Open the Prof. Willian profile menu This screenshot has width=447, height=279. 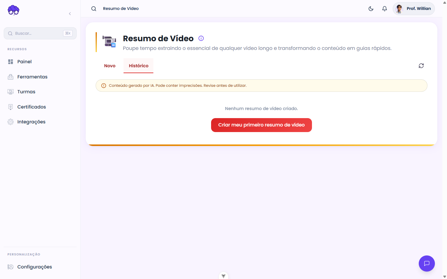point(414,9)
